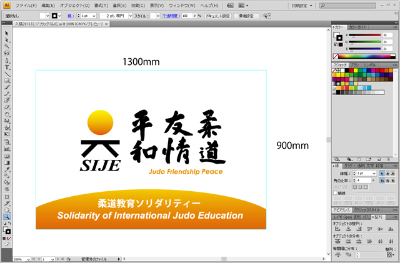Select the round join stroke option
Screen dimensions: 400x263
(387, 181)
